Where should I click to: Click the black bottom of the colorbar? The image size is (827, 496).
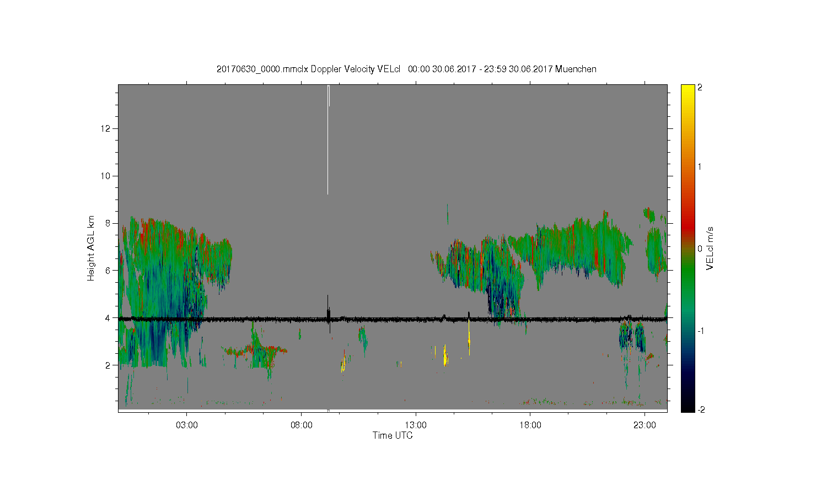tap(688, 406)
